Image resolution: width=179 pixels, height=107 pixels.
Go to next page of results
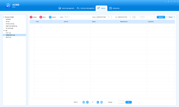coord(98,102)
